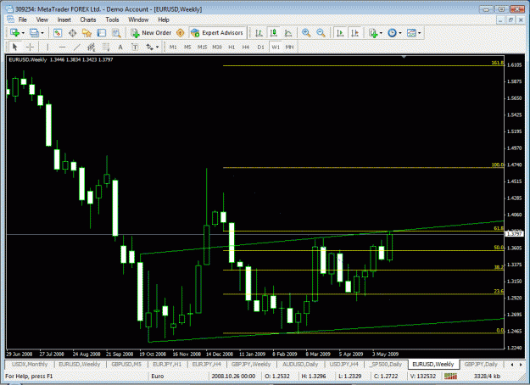The image size is (530, 385).
Task: Click the New Order button
Action: (x=151, y=33)
